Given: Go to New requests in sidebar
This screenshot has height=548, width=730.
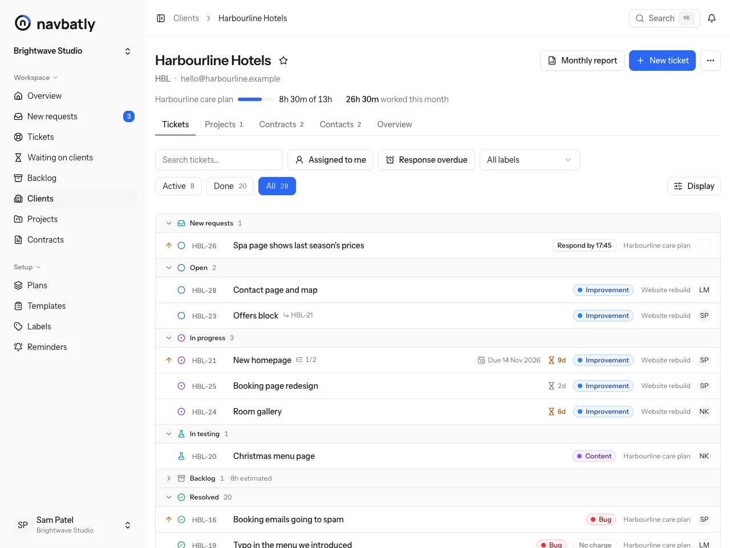Looking at the screenshot, I should [x=73, y=116].
